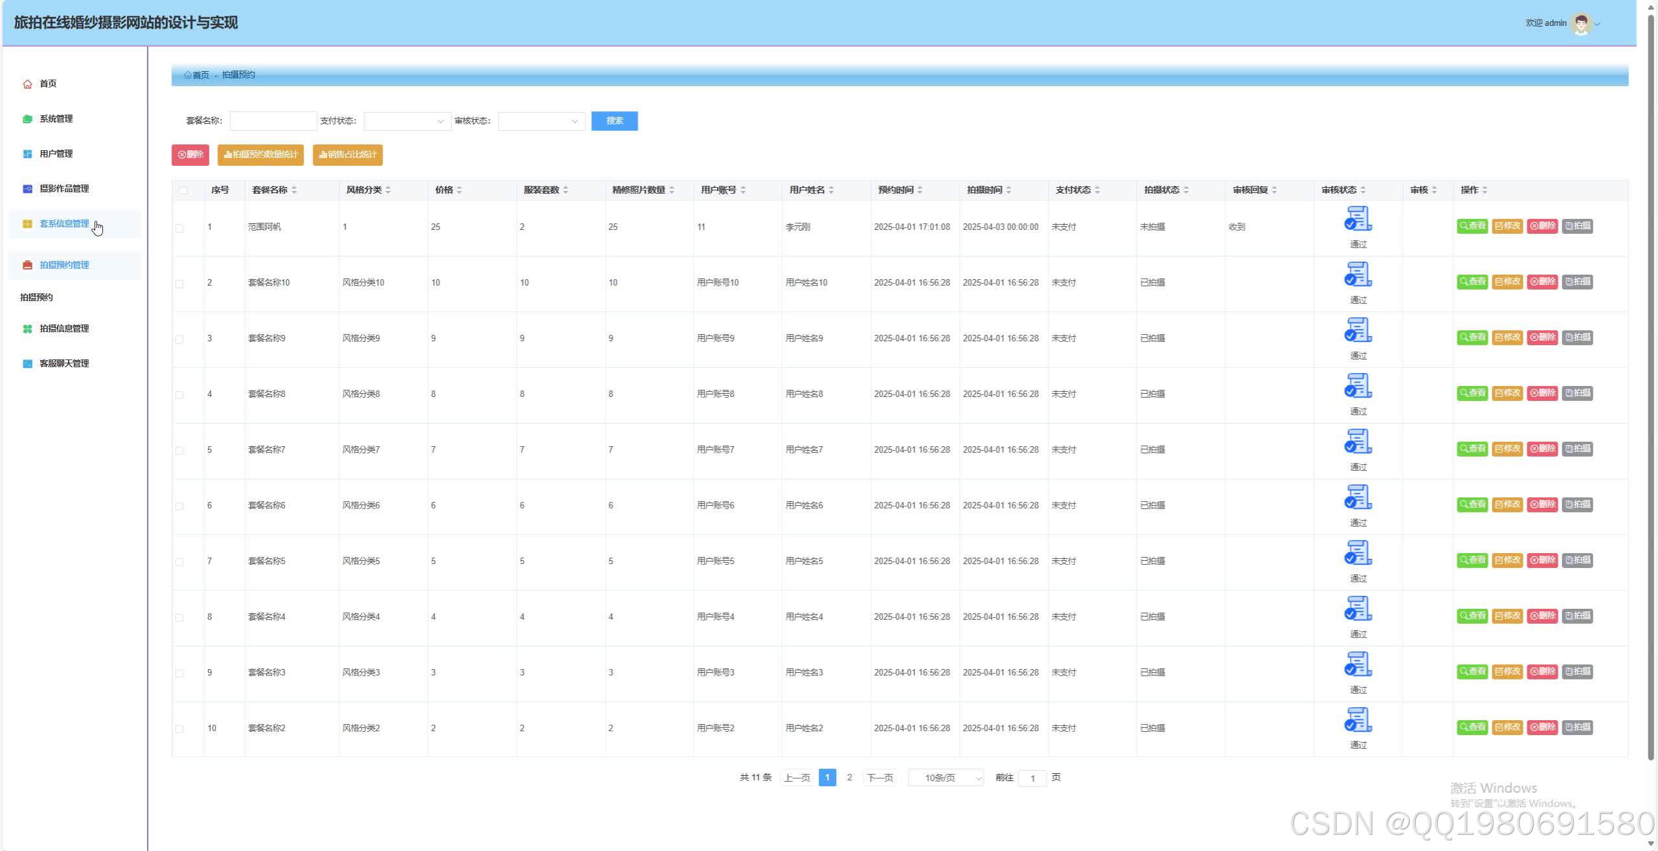The height and width of the screenshot is (851, 1658).
Task: Select the checkbox for row 5
Action: (x=179, y=451)
